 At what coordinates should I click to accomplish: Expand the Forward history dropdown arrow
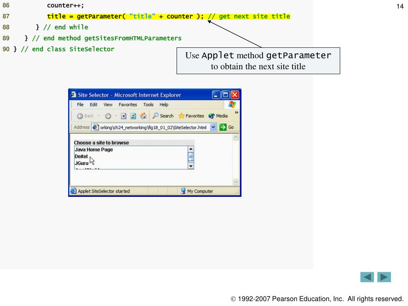pos(116,116)
